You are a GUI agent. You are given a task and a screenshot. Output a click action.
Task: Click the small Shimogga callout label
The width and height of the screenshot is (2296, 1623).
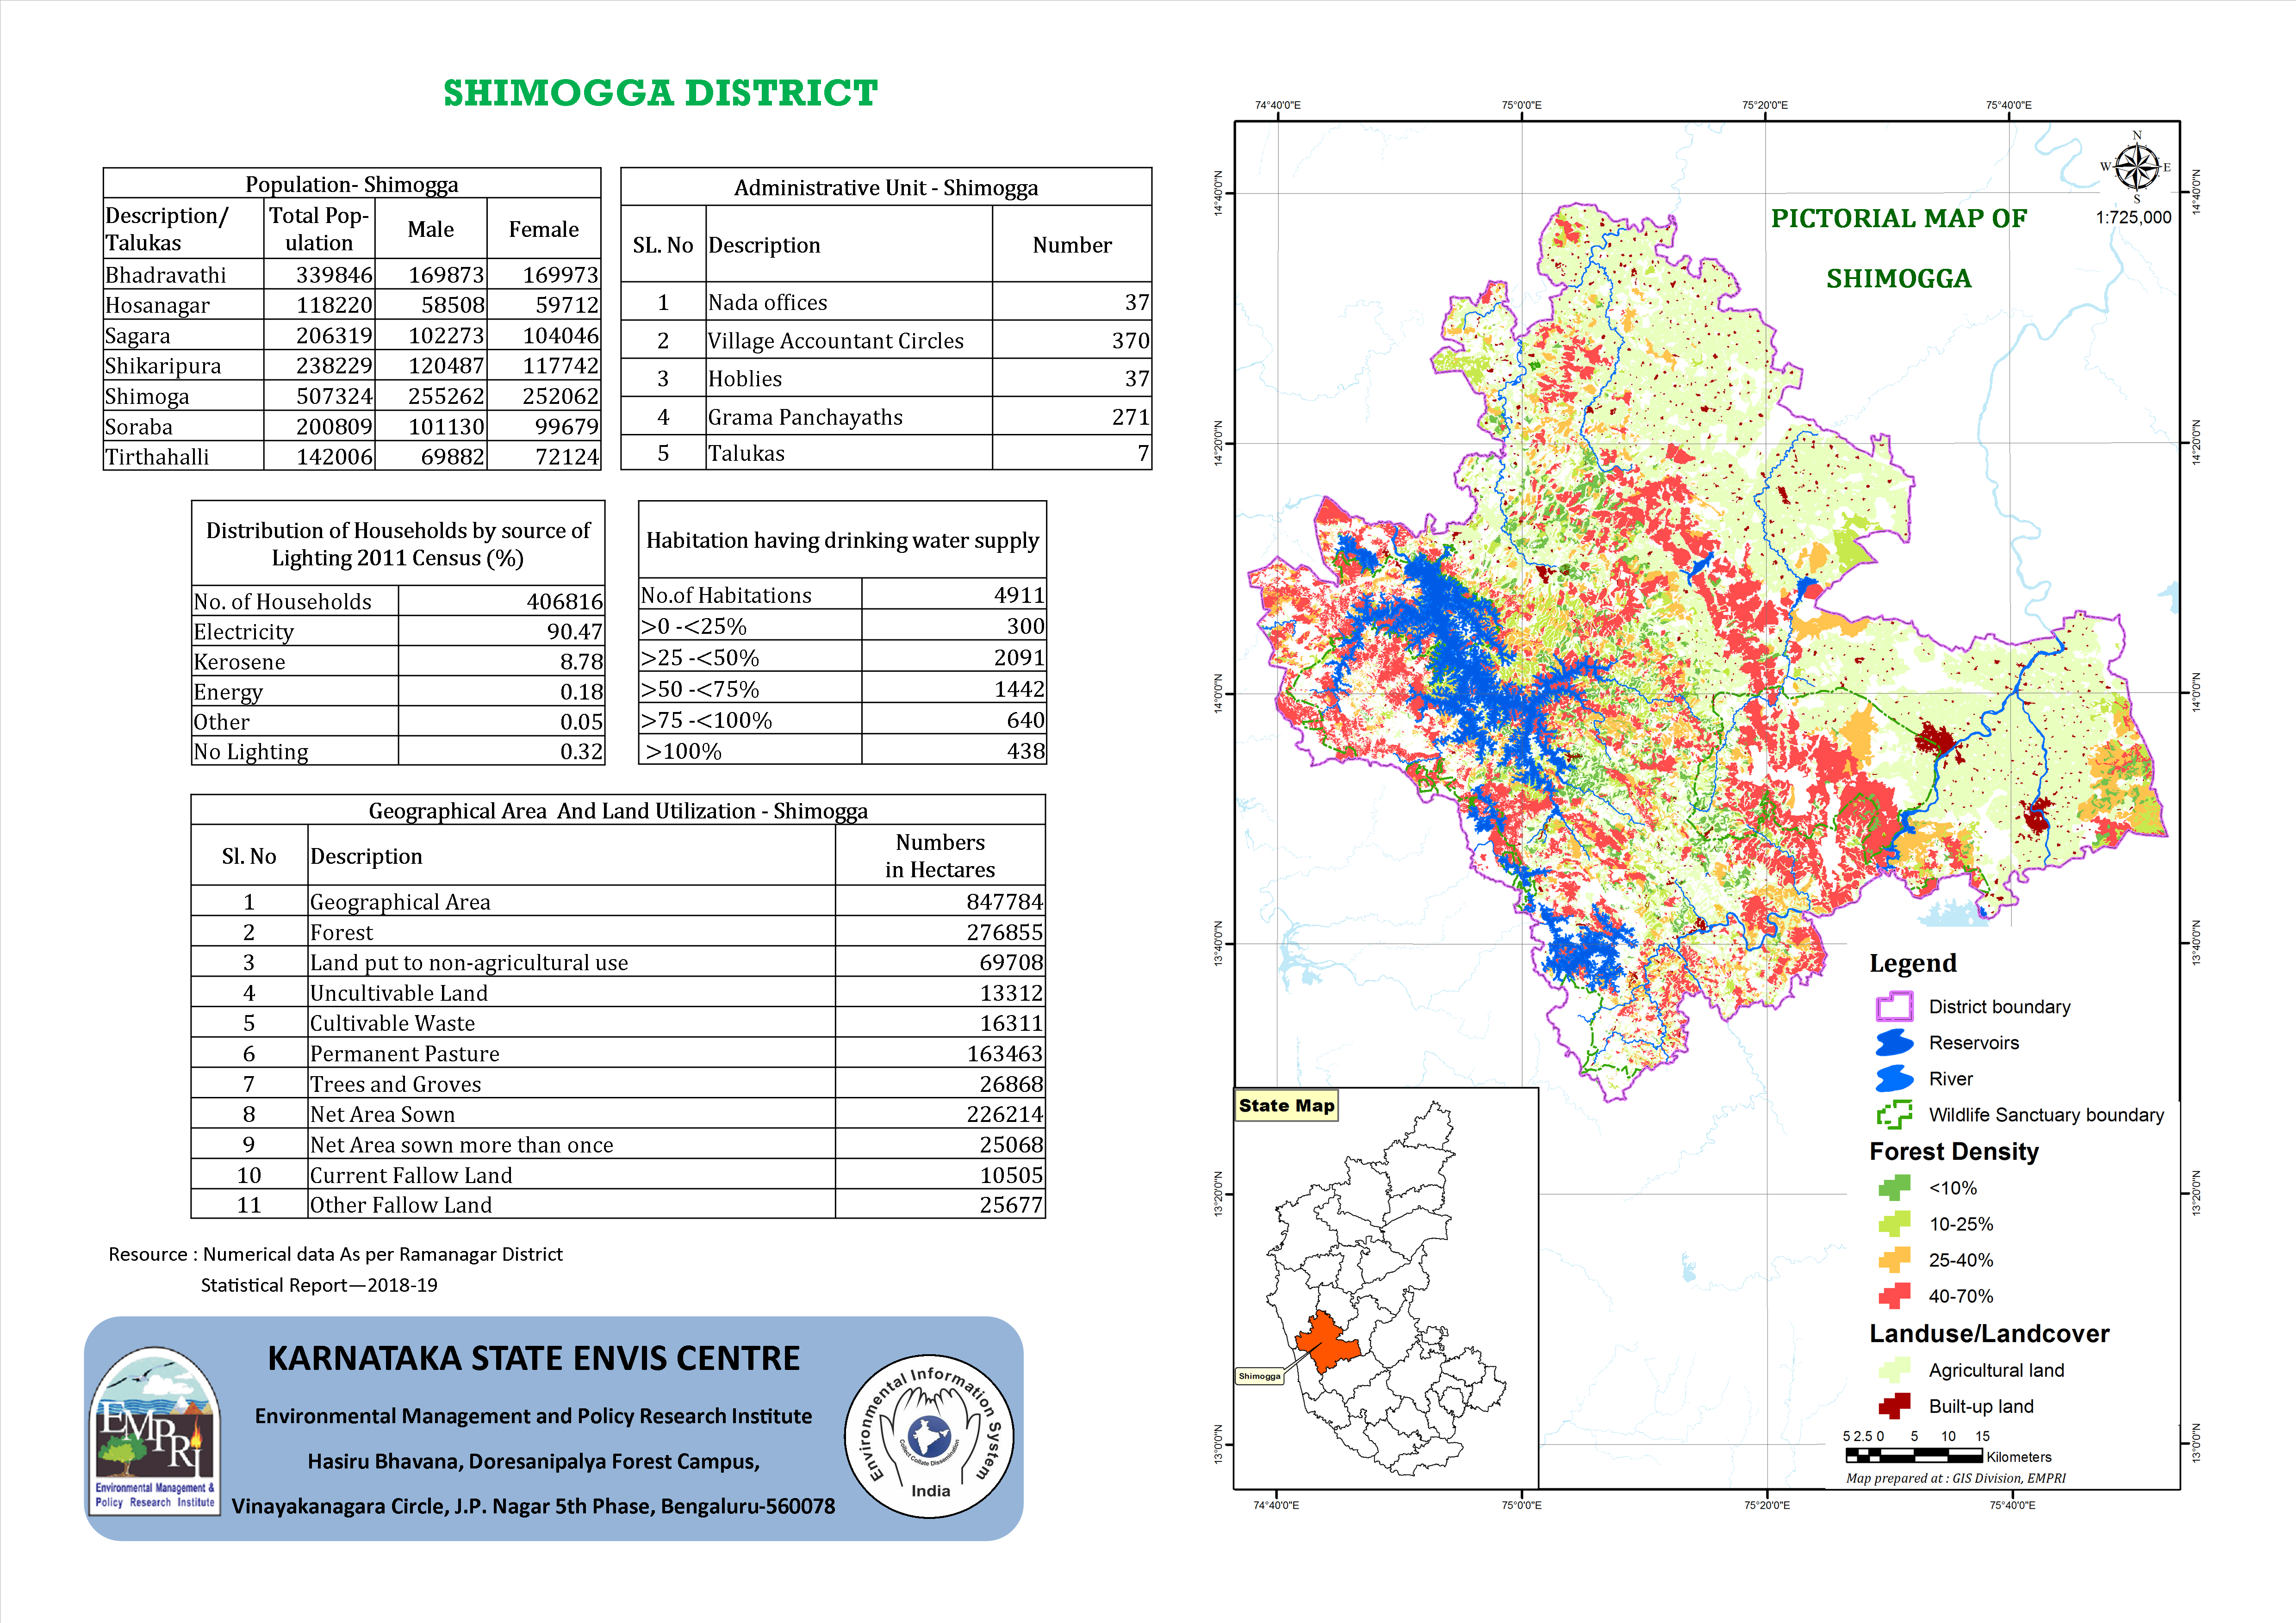point(1259,1376)
